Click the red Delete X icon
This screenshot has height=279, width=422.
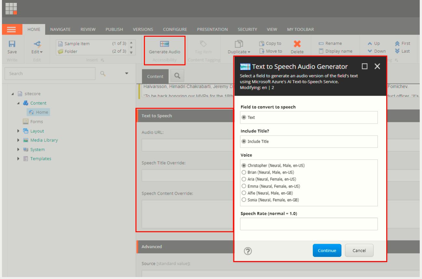[297, 44]
